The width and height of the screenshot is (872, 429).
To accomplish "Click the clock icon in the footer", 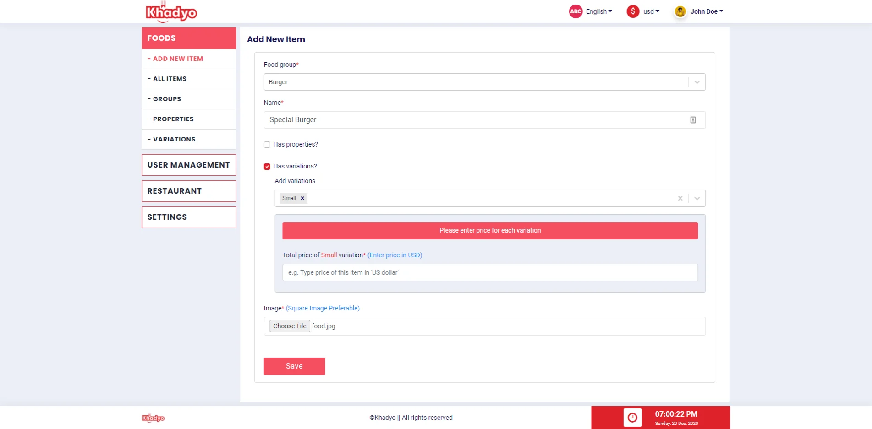I will point(632,418).
